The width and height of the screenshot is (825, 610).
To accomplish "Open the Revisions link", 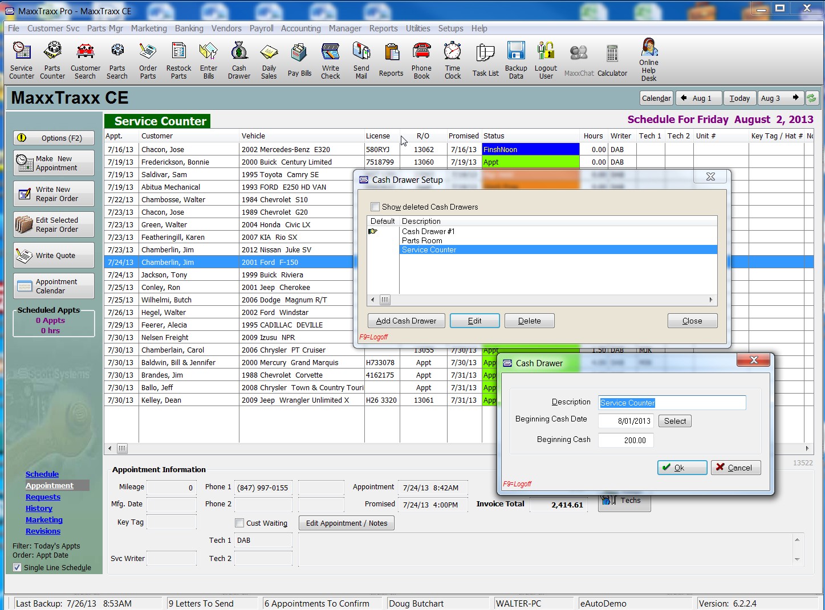I will (43, 531).
